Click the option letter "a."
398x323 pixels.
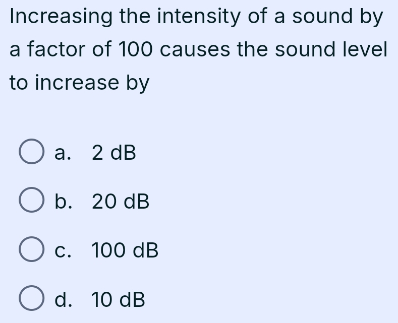click(x=63, y=153)
